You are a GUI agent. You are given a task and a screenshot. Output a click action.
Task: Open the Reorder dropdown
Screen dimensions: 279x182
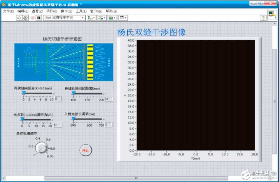coord(123,18)
